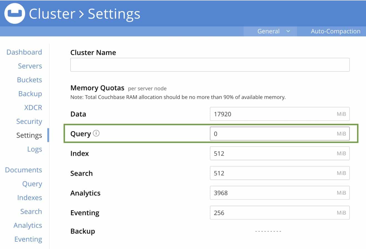Navigate to the Query workbench
The image size is (366, 249).
(x=32, y=184)
